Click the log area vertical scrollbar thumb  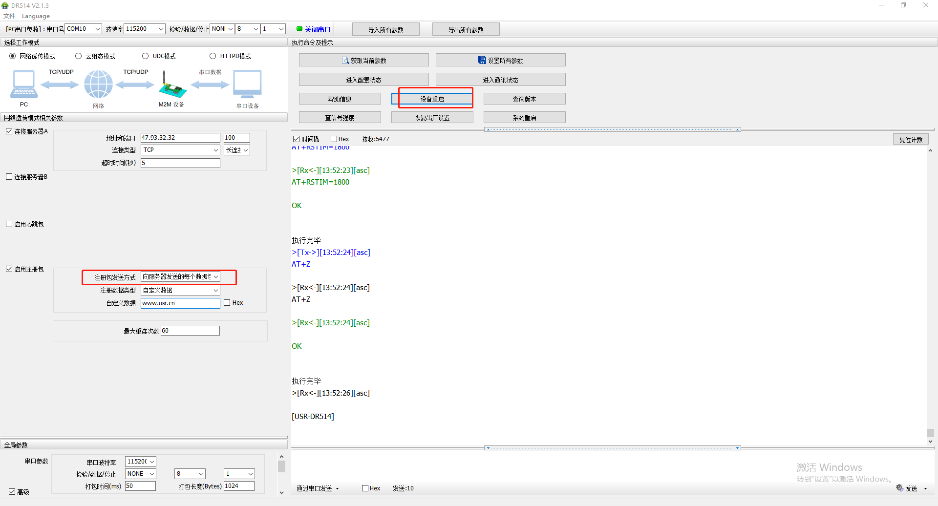pos(930,433)
